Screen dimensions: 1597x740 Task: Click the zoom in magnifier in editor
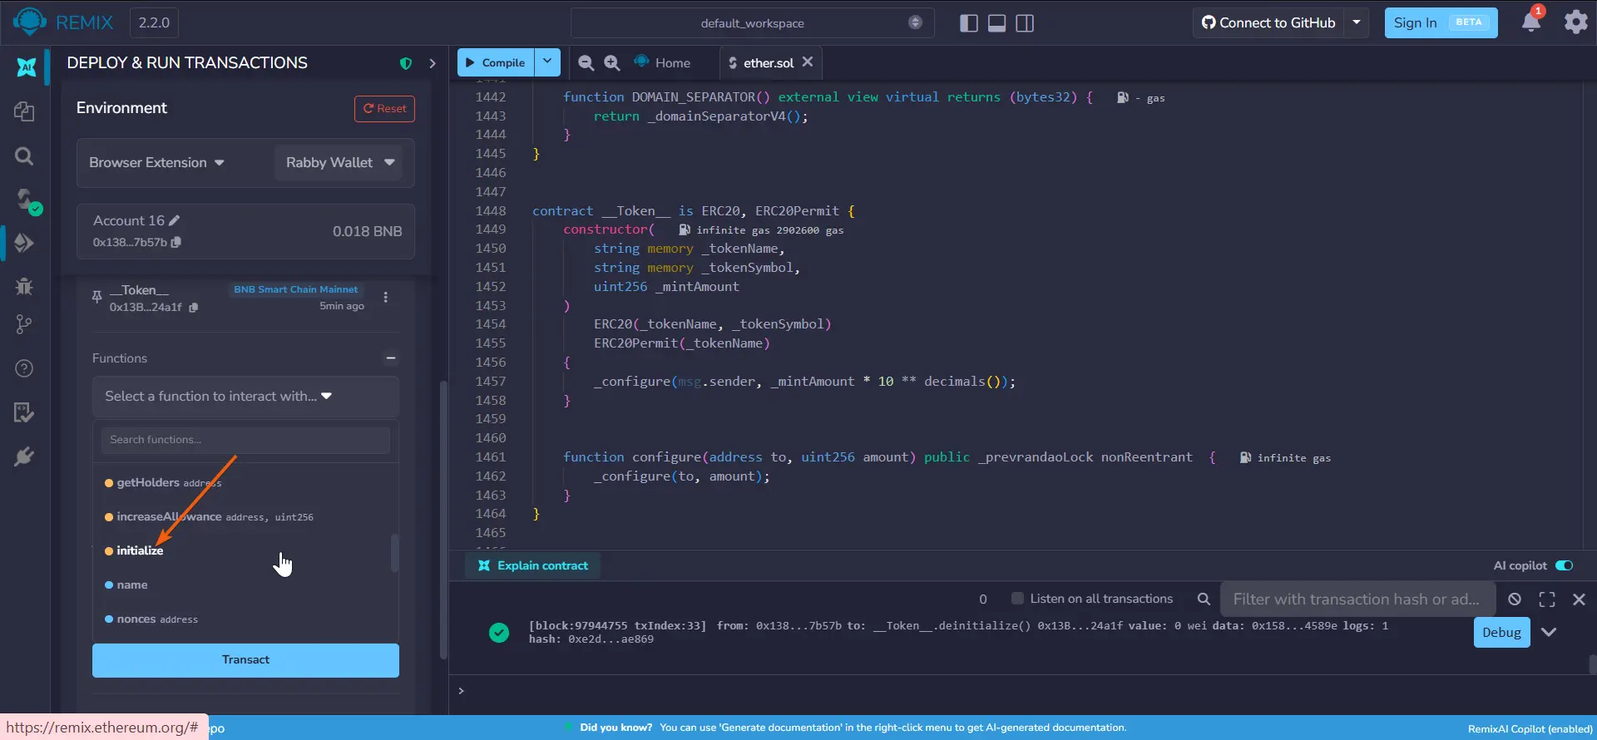click(x=612, y=63)
